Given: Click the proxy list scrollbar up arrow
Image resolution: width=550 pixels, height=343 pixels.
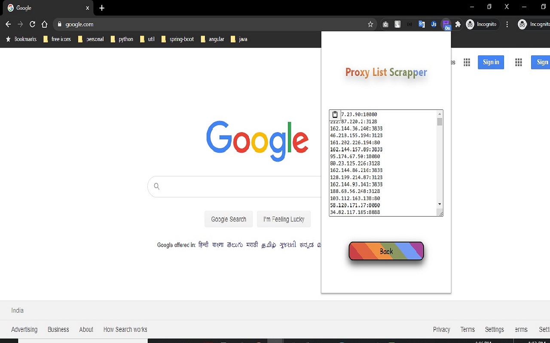Looking at the screenshot, I should click(x=440, y=114).
